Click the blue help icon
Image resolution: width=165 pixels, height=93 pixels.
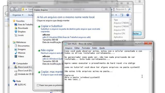coord(128,15)
